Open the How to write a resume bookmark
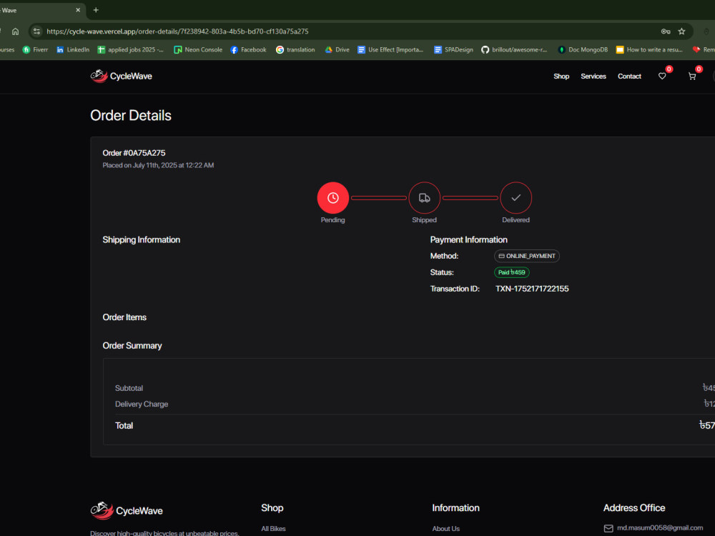 pos(649,50)
